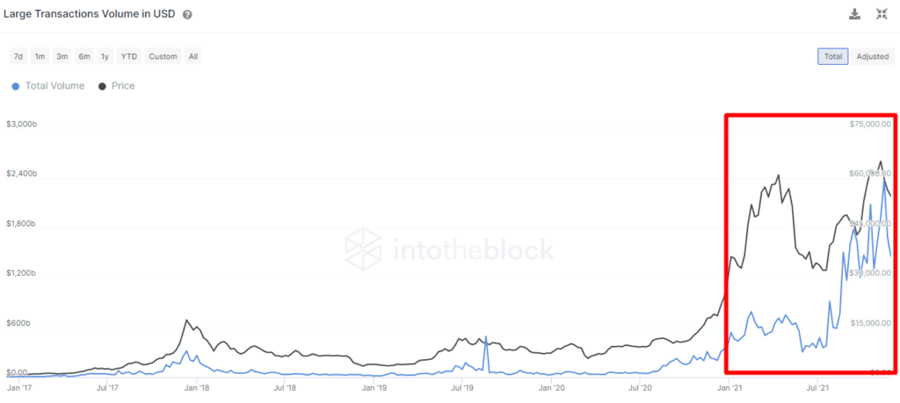Select the 7d time range
The image size is (900, 403).
18,56
